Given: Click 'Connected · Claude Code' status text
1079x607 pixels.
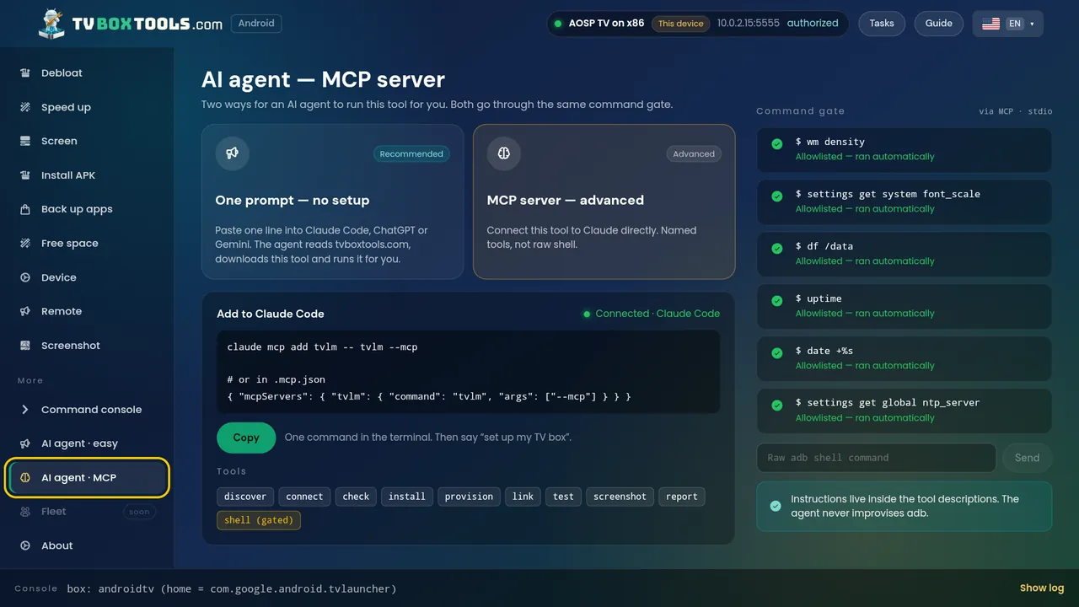Looking at the screenshot, I should [x=658, y=314].
